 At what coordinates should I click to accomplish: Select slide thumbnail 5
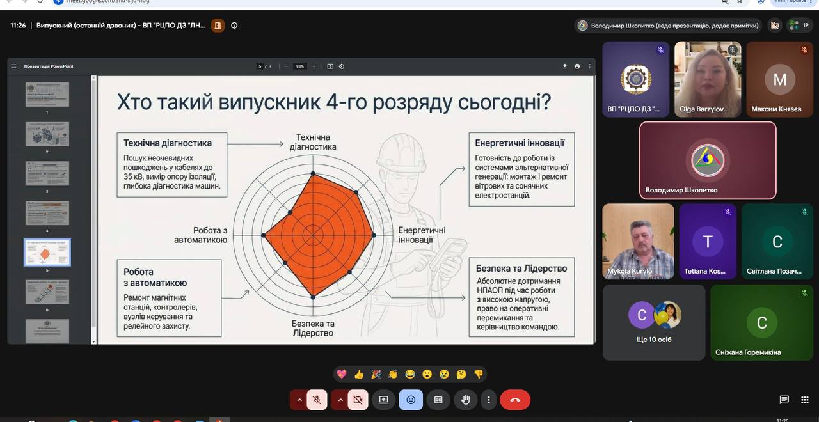tap(47, 253)
